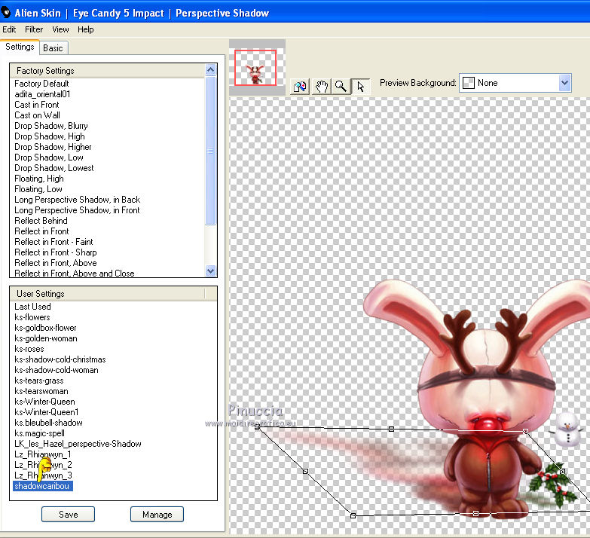Click the Factory Settings scrollbar thumb
This screenshot has height=538, width=590.
[211, 151]
